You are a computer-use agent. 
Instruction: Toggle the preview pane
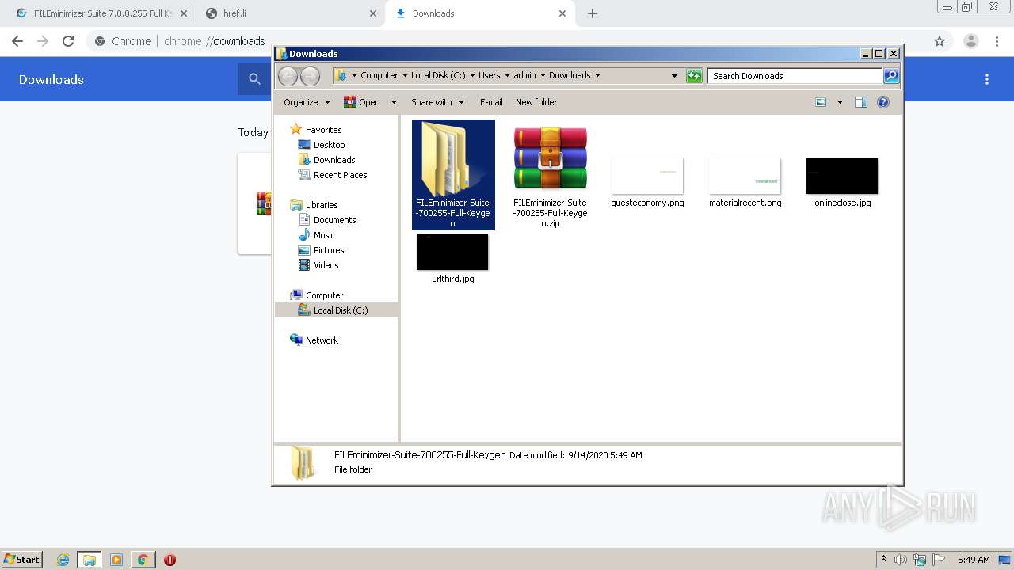pos(861,102)
